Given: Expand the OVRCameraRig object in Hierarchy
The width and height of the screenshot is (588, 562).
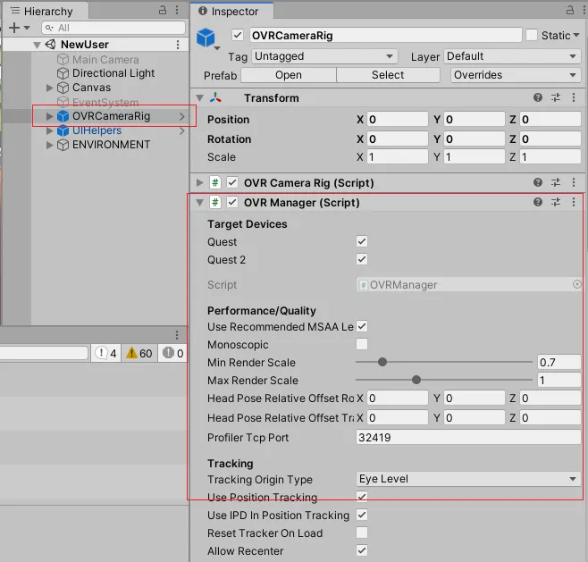Looking at the screenshot, I should click(49, 116).
